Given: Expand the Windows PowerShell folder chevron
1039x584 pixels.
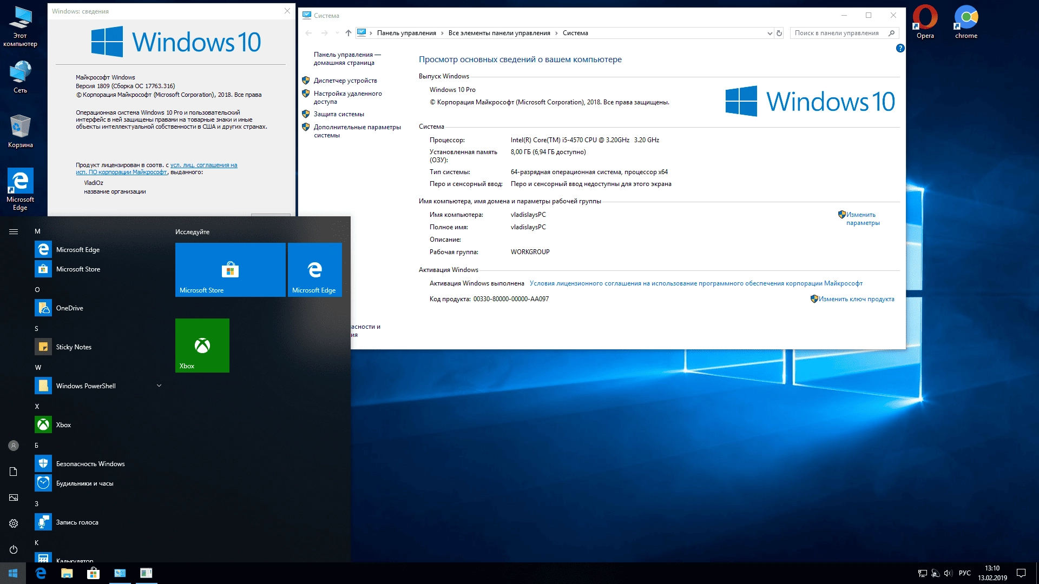Looking at the screenshot, I should pyautogui.click(x=159, y=386).
